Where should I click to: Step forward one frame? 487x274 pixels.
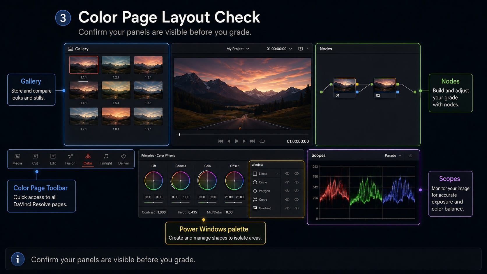tap(244, 141)
